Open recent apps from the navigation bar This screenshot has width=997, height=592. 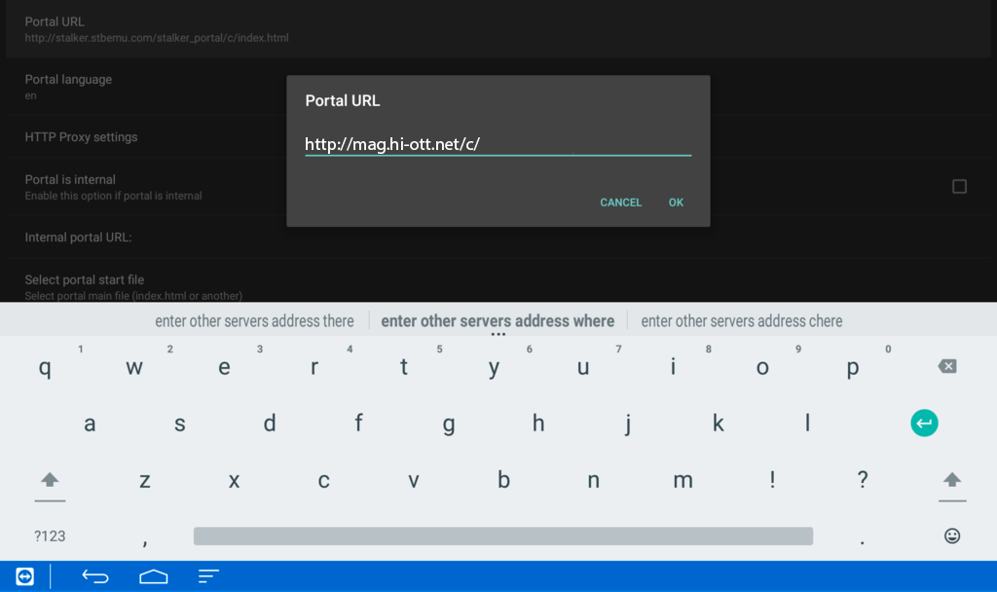coord(207,576)
